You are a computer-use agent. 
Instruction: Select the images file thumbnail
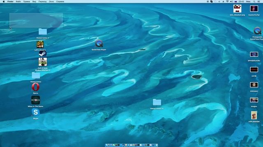tap(254, 100)
